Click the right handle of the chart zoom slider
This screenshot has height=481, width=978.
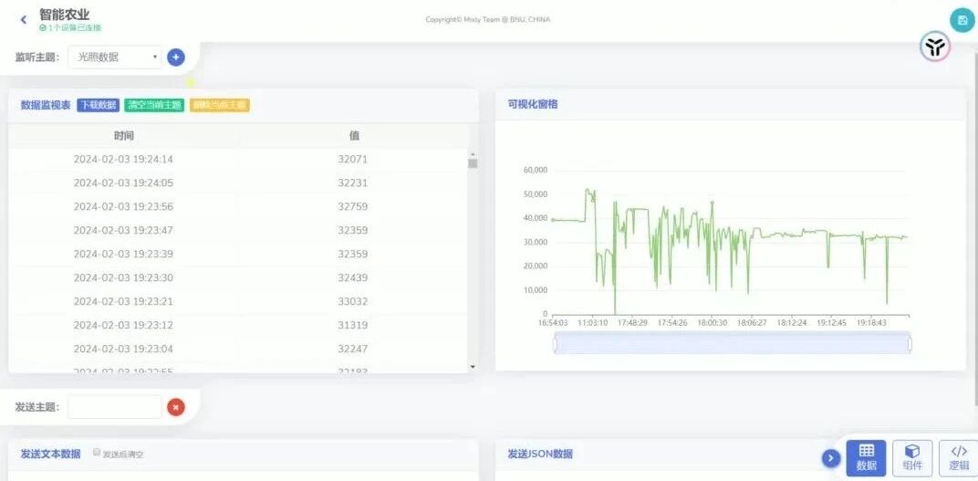[910, 344]
